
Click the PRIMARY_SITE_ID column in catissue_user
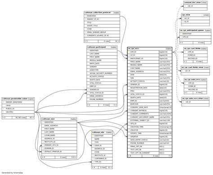pos(51,145)
